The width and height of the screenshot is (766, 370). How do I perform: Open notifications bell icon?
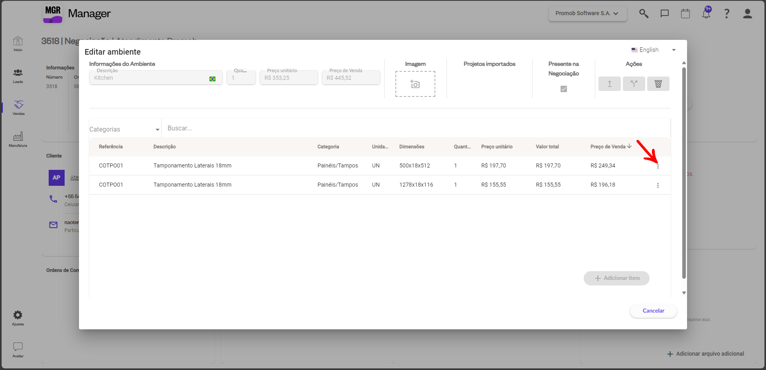pyautogui.click(x=706, y=14)
